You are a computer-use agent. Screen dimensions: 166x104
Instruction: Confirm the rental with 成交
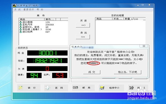pyautogui.click(x=92, y=72)
